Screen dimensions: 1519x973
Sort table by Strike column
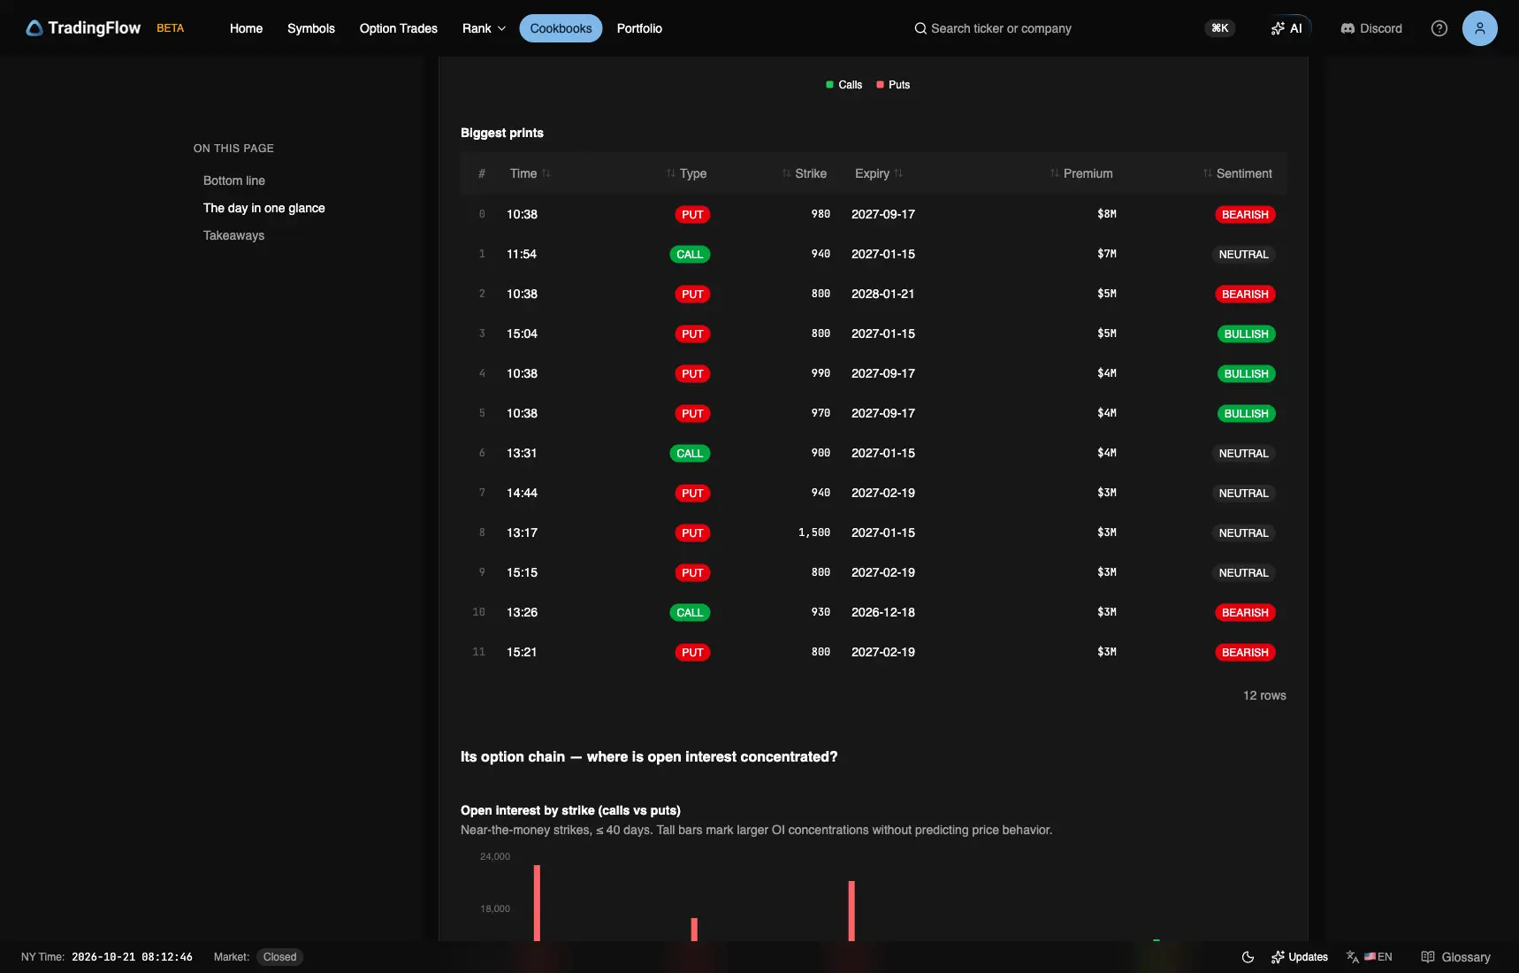[805, 173]
